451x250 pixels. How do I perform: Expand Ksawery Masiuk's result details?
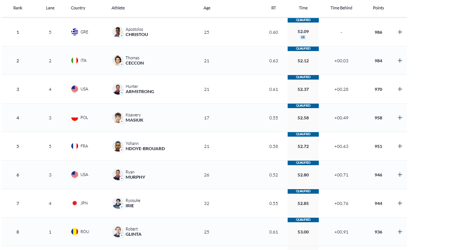coord(400,118)
